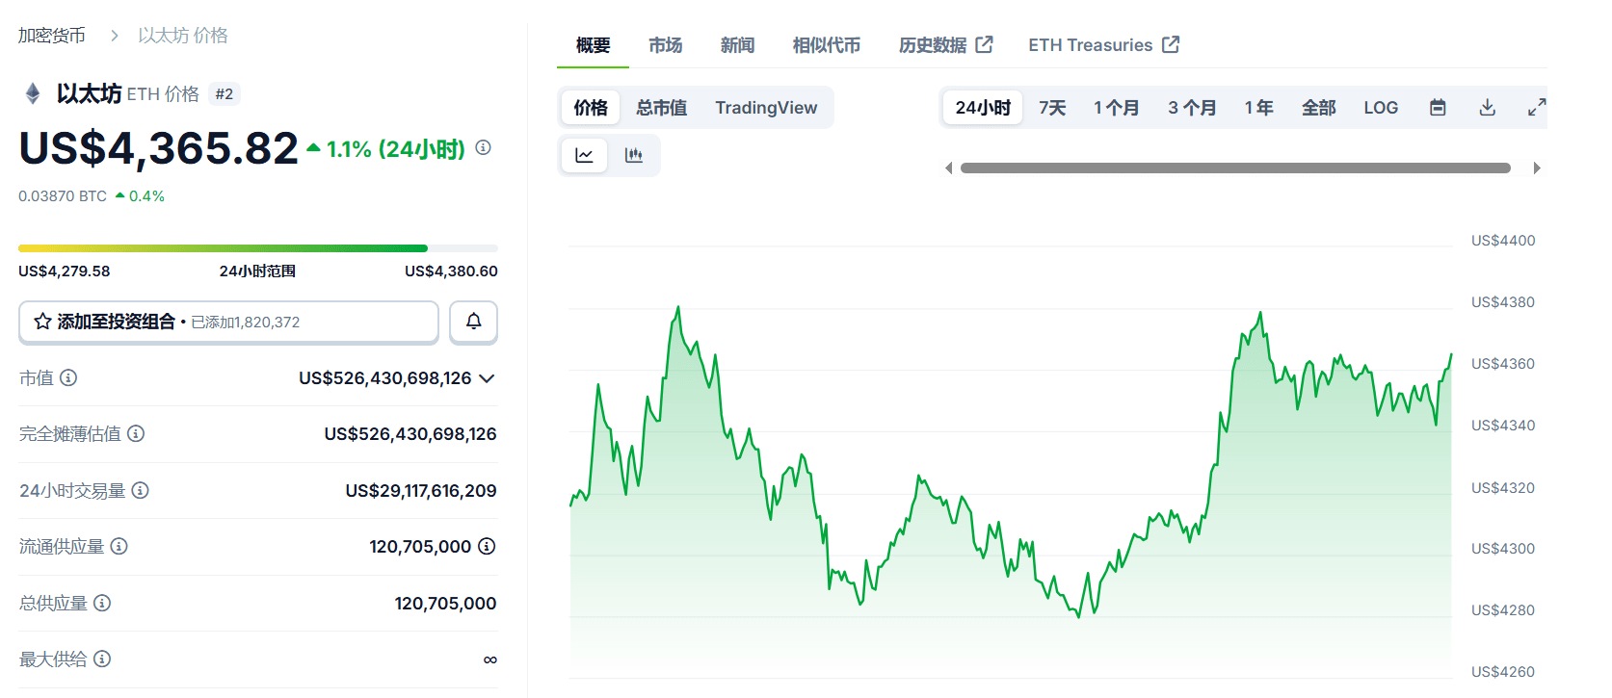Show info icon next to 流通供应量 label
The image size is (1612, 698).
click(x=119, y=546)
